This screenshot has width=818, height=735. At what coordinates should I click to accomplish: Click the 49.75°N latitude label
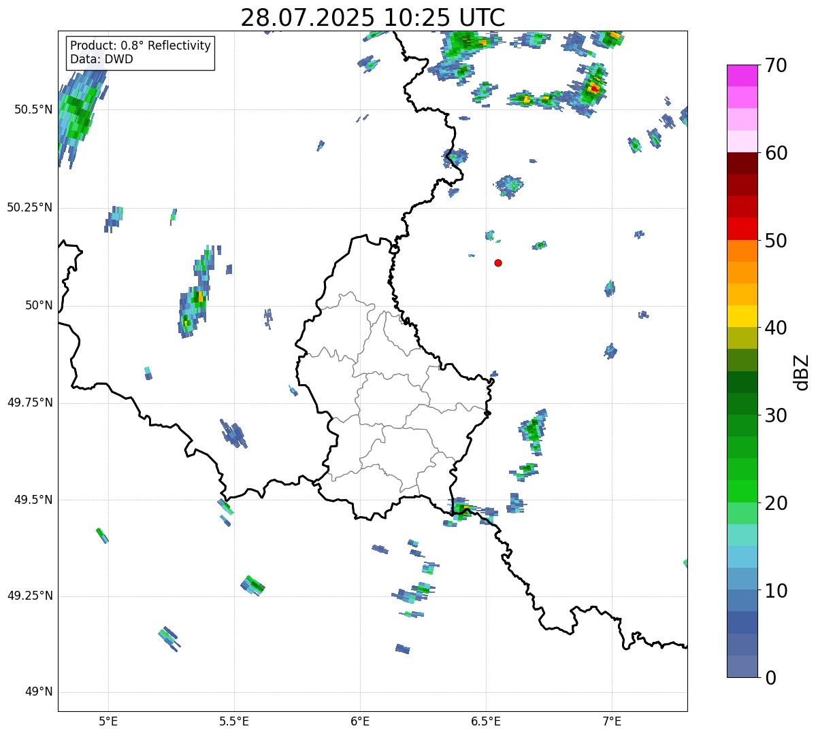29,403
